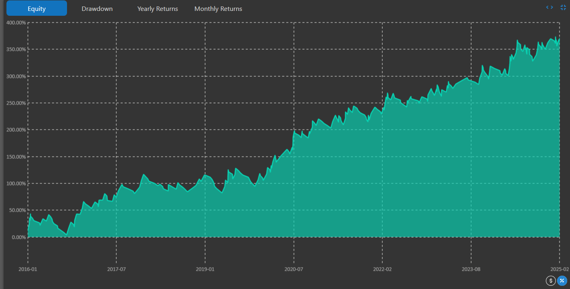Click the 2016-01 date label

tap(28, 269)
